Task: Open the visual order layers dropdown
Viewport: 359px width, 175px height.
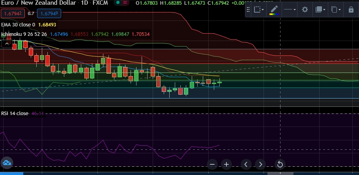Action: point(321,9)
